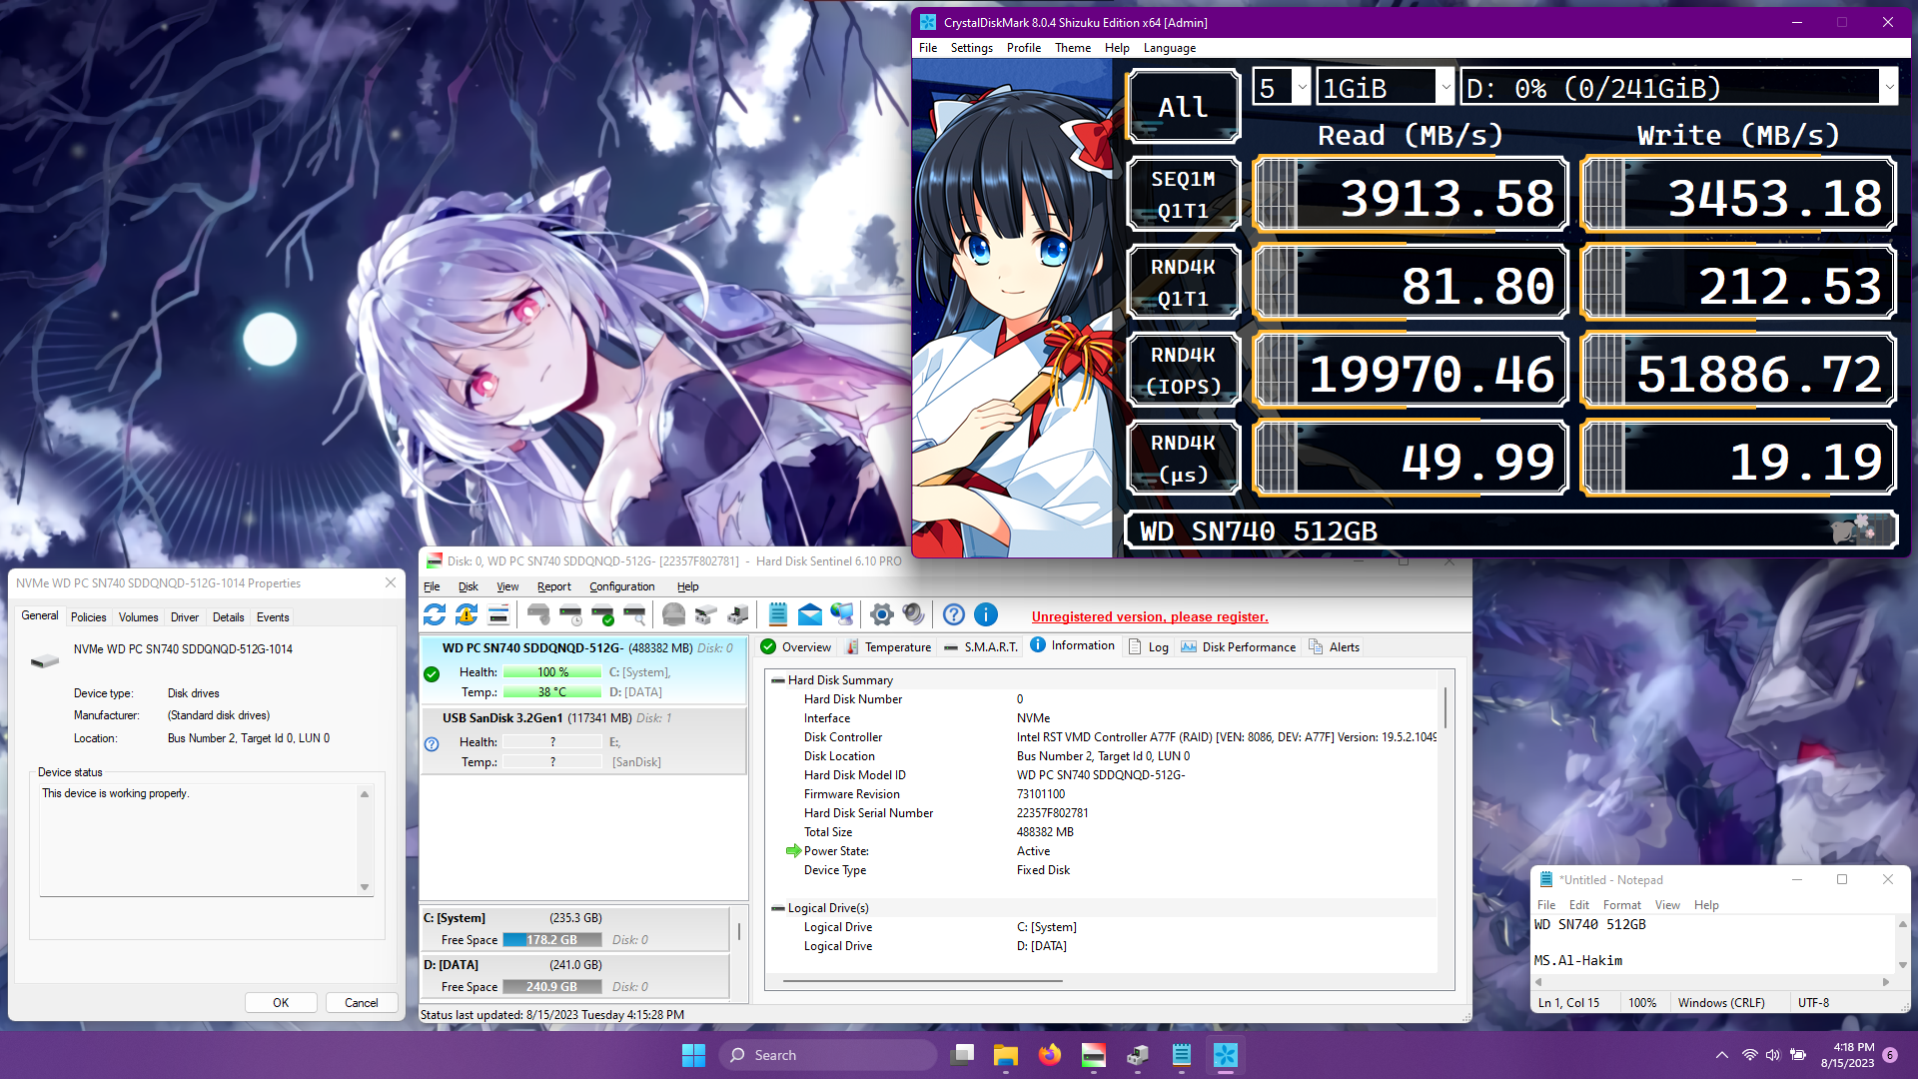Open Firefox from the taskbar
Image resolution: width=1918 pixels, height=1079 pixels.
click(x=1050, y=1055)
